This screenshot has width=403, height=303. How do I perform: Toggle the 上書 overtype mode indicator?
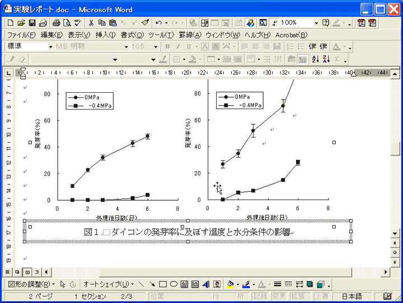click(x=321, y=296)
